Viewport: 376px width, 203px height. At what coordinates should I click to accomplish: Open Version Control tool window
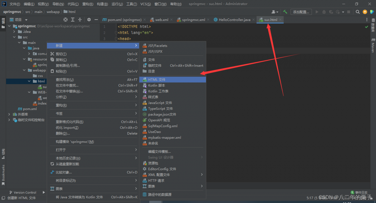click(x=22, y=192)
